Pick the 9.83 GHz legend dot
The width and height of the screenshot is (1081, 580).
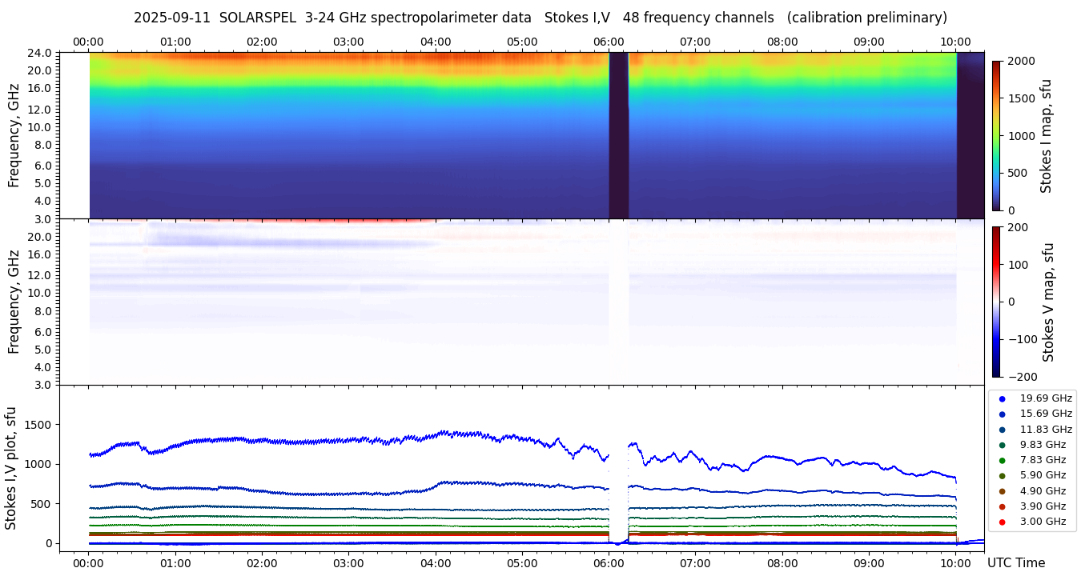pyautogui.click(x=1002, y=445)
